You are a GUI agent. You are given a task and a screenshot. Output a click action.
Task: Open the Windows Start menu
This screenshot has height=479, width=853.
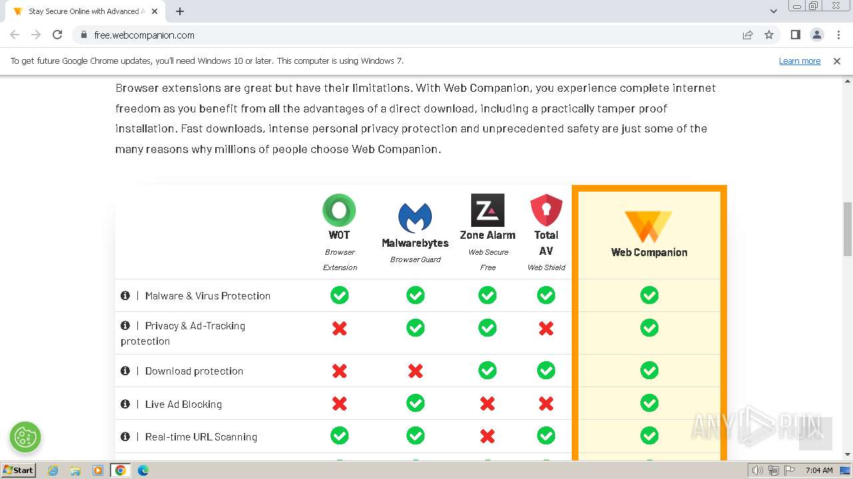(18, 470)
